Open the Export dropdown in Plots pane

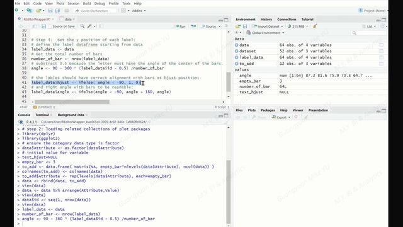point(281,117)
